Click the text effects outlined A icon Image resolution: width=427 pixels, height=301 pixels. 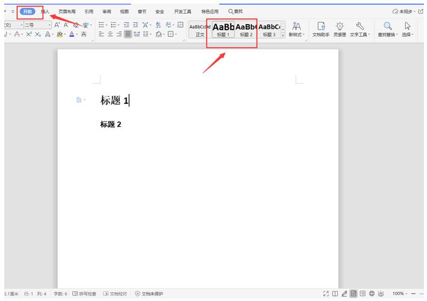(48, 34)
